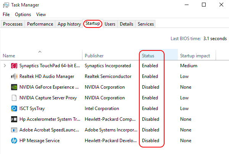Click the Task Manager title bar icon

click(6, 5)
